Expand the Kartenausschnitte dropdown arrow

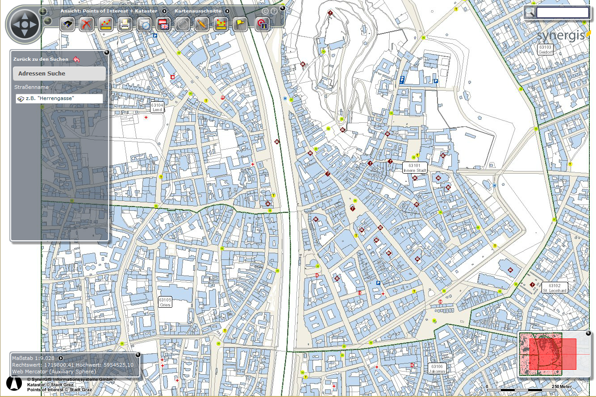click(x=227, y=11)
